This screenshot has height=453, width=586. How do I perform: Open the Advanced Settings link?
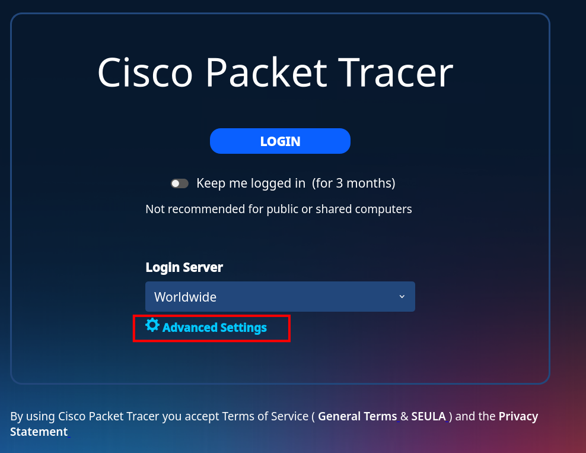(x=214, y=328)
